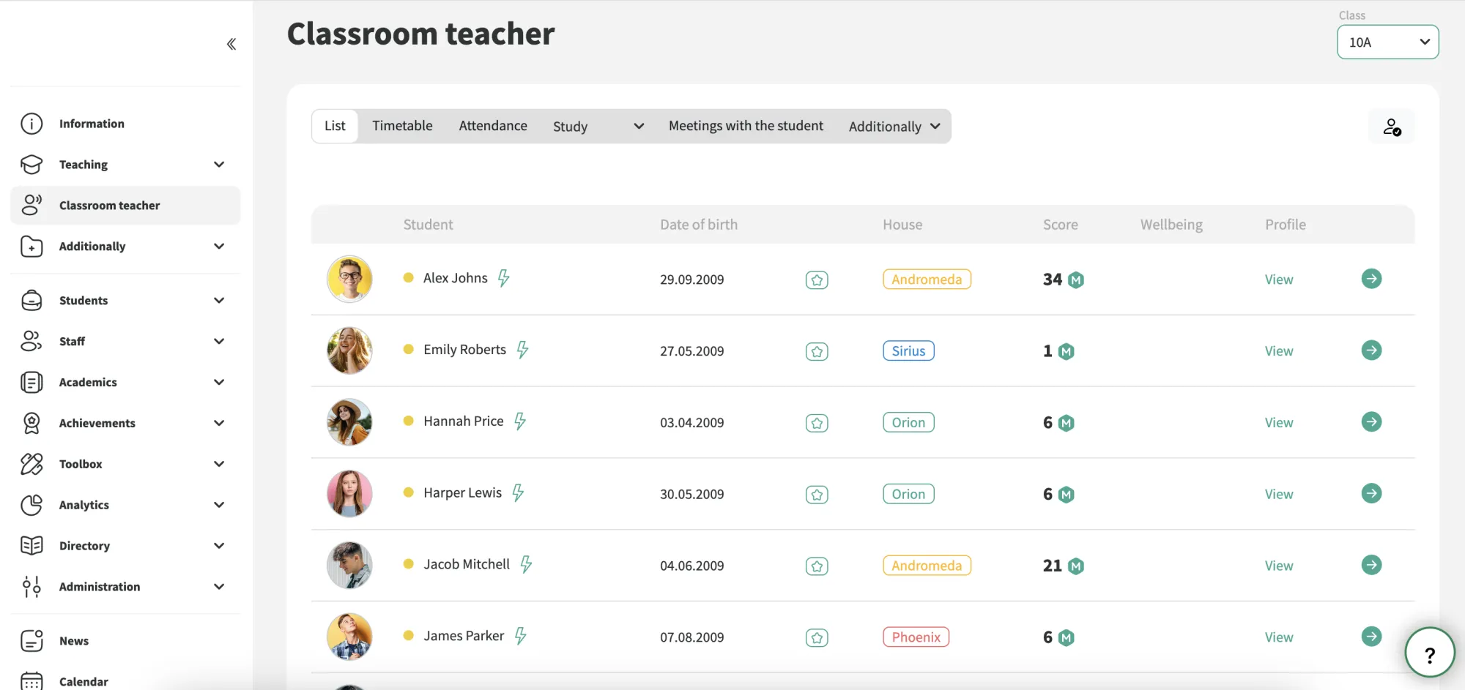View Emily Roberts profile link
This screenshot has height=690, width=1465.
1279,351
